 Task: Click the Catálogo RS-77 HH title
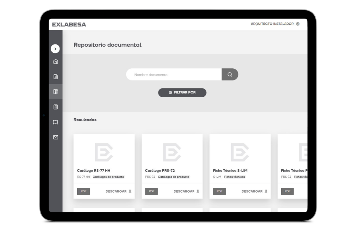(94, 171)
